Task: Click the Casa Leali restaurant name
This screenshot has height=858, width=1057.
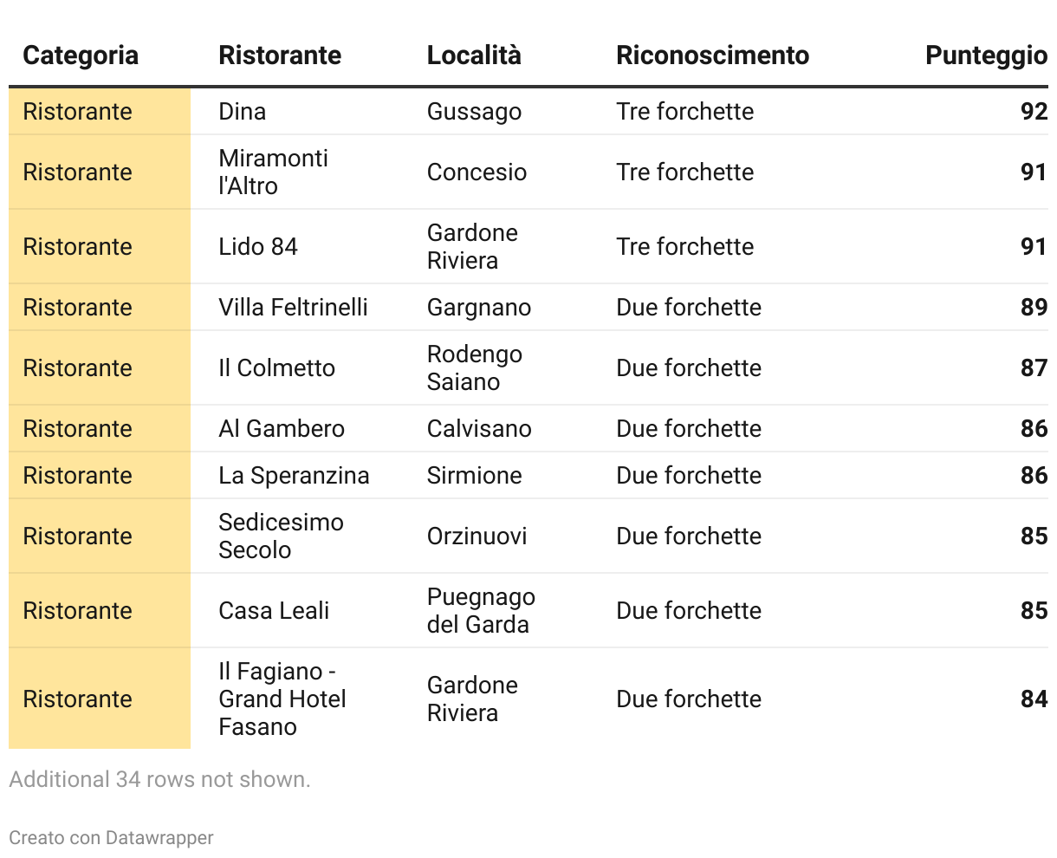Action: point(274,611)
